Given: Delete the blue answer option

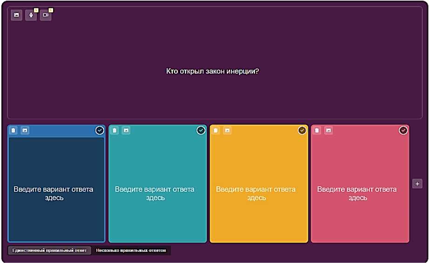Looking at the screenshot, I should [14, 130].
